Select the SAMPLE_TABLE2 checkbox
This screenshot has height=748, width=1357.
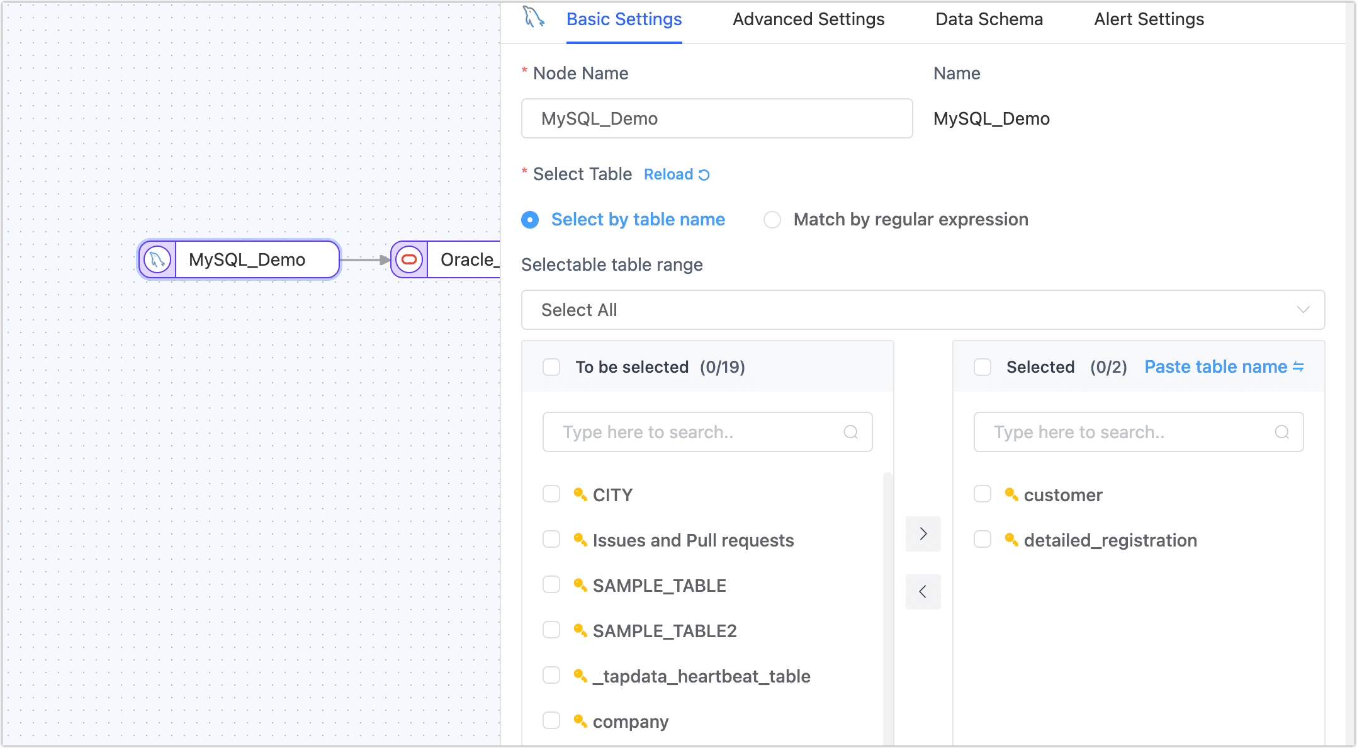click(x=551, y=630)
